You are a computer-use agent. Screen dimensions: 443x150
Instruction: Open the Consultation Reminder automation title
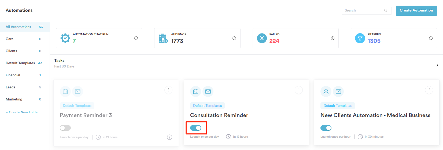(x=219, y=115)
